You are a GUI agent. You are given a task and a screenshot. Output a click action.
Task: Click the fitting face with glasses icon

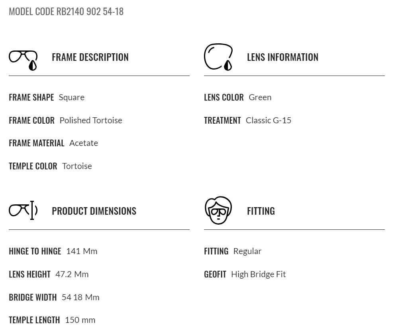point(218,210)
